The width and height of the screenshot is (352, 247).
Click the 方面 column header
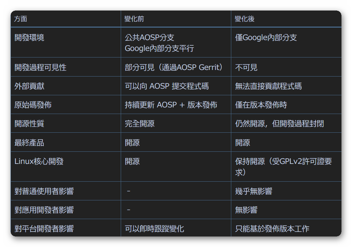[21, 19]
